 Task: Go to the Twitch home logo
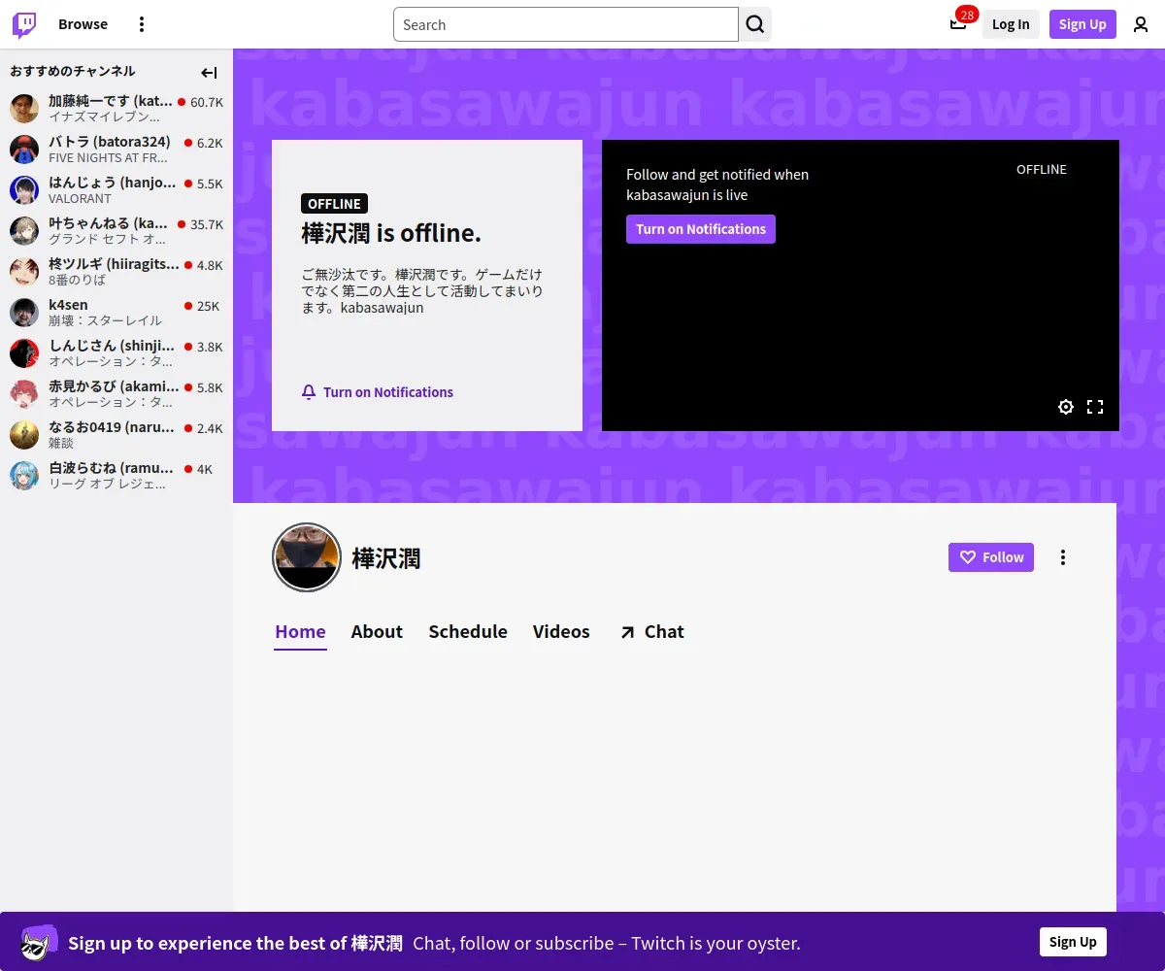24,24
